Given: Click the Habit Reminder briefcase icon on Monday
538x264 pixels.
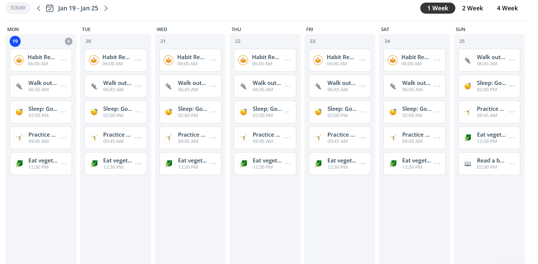Looking at the screenshot, I should click(19, 60).
